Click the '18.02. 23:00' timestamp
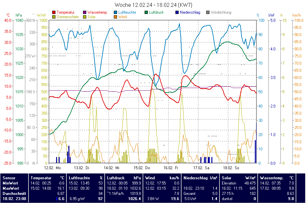This screenshot has height=203, width=308. click(14, 199)
